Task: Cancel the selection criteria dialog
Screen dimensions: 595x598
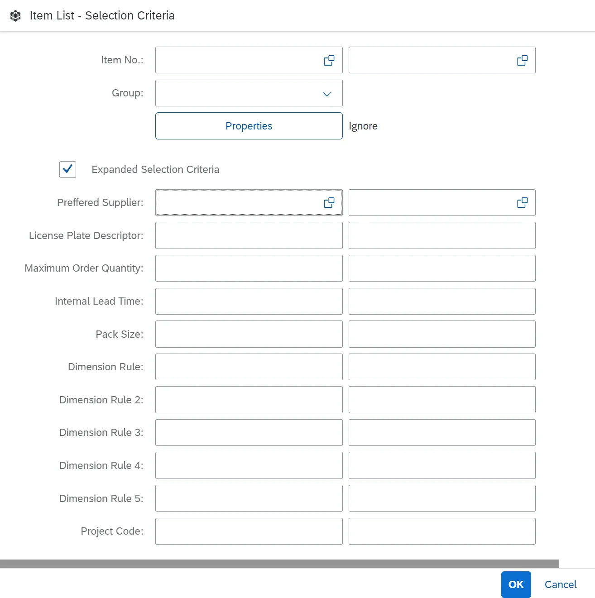Action: point(560,584)
